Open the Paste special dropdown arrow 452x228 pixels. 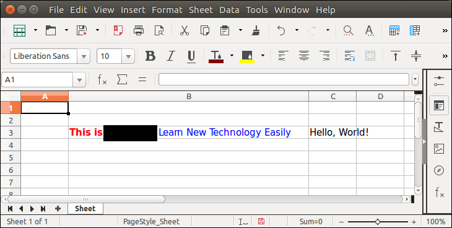coord(240,30)
